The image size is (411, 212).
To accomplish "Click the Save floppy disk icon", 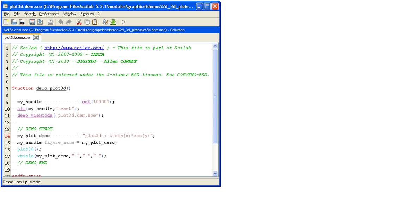I will [x=32, y=22].
